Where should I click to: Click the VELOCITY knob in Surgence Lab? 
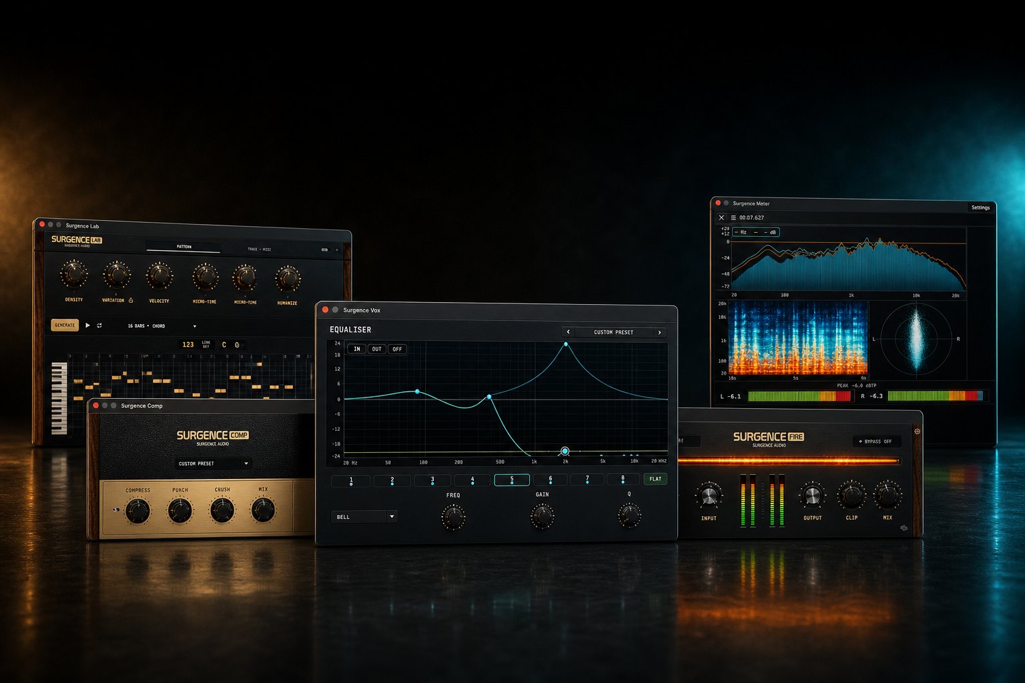coord(159,275)
